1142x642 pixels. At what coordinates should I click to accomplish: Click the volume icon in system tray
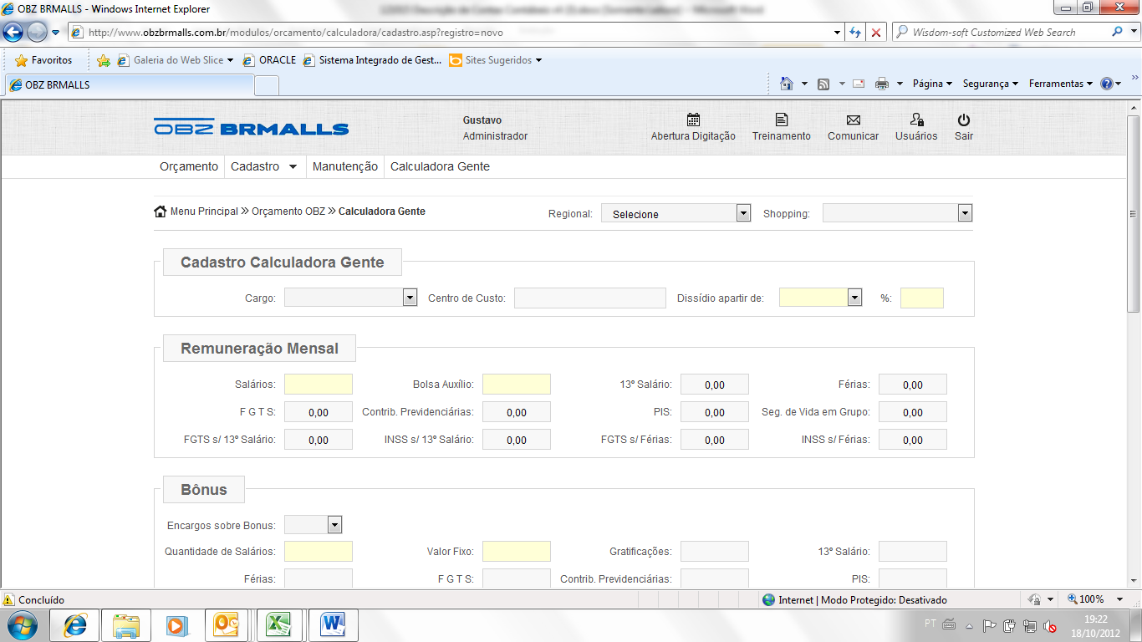1049,625
